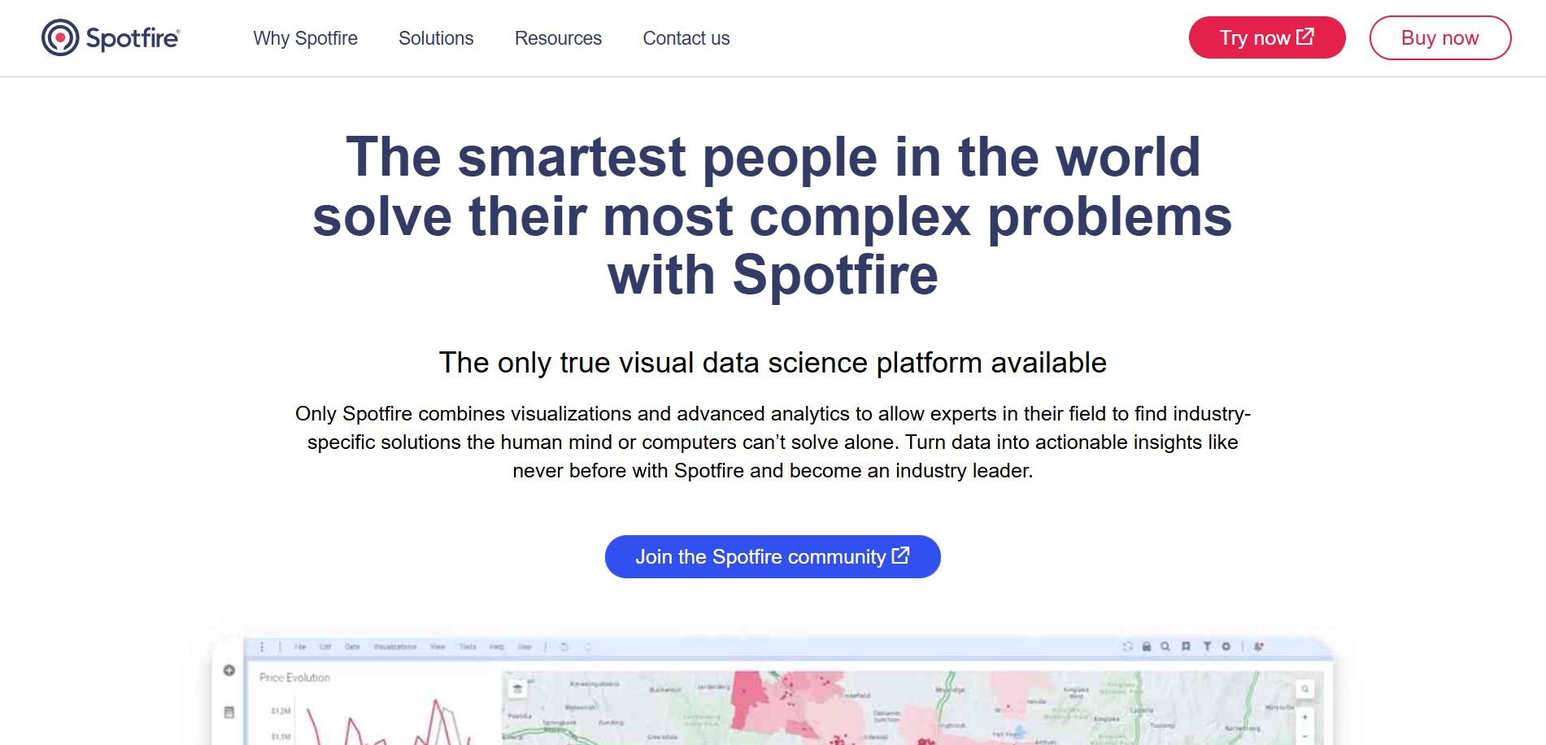The width and height of the screenshot is (1546, 745).
Task: Open the Solutions menu
Action: 436,38
